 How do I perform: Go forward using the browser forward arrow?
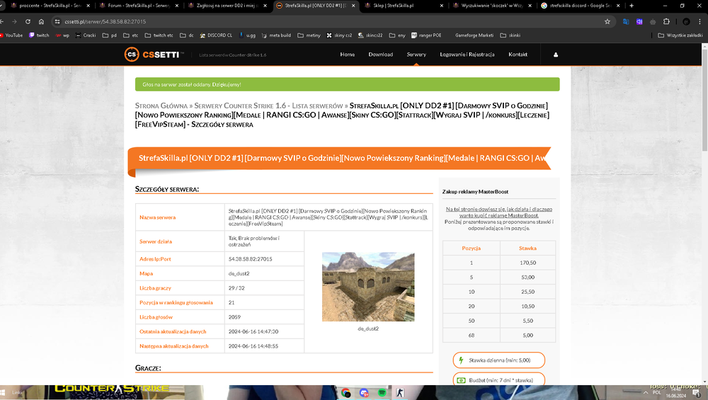coord(14,22)
